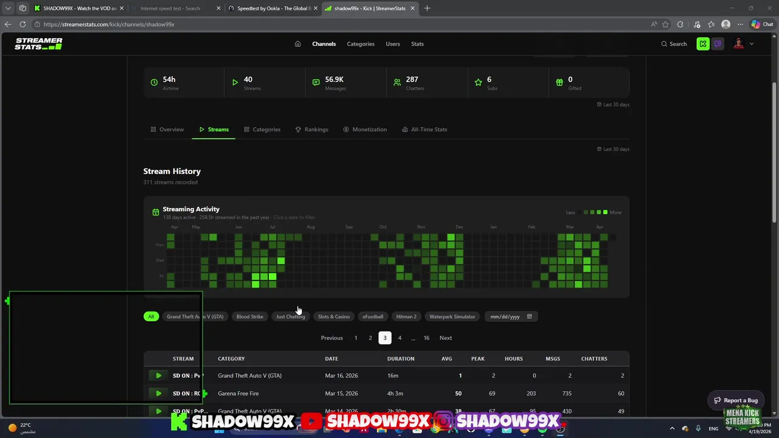
Task: Switch to the All-Time Stats tab
Action: (424, 130)
